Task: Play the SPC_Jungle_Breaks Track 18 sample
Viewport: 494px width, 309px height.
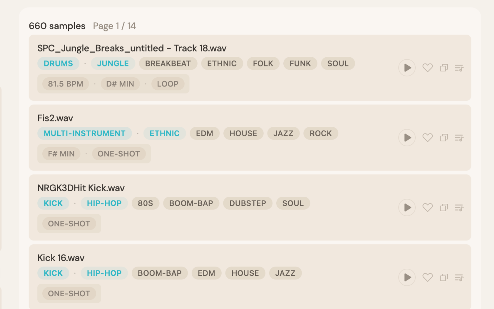Action: tap(407, 67)
